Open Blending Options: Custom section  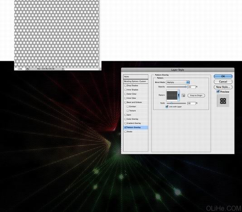pos(136,81)
